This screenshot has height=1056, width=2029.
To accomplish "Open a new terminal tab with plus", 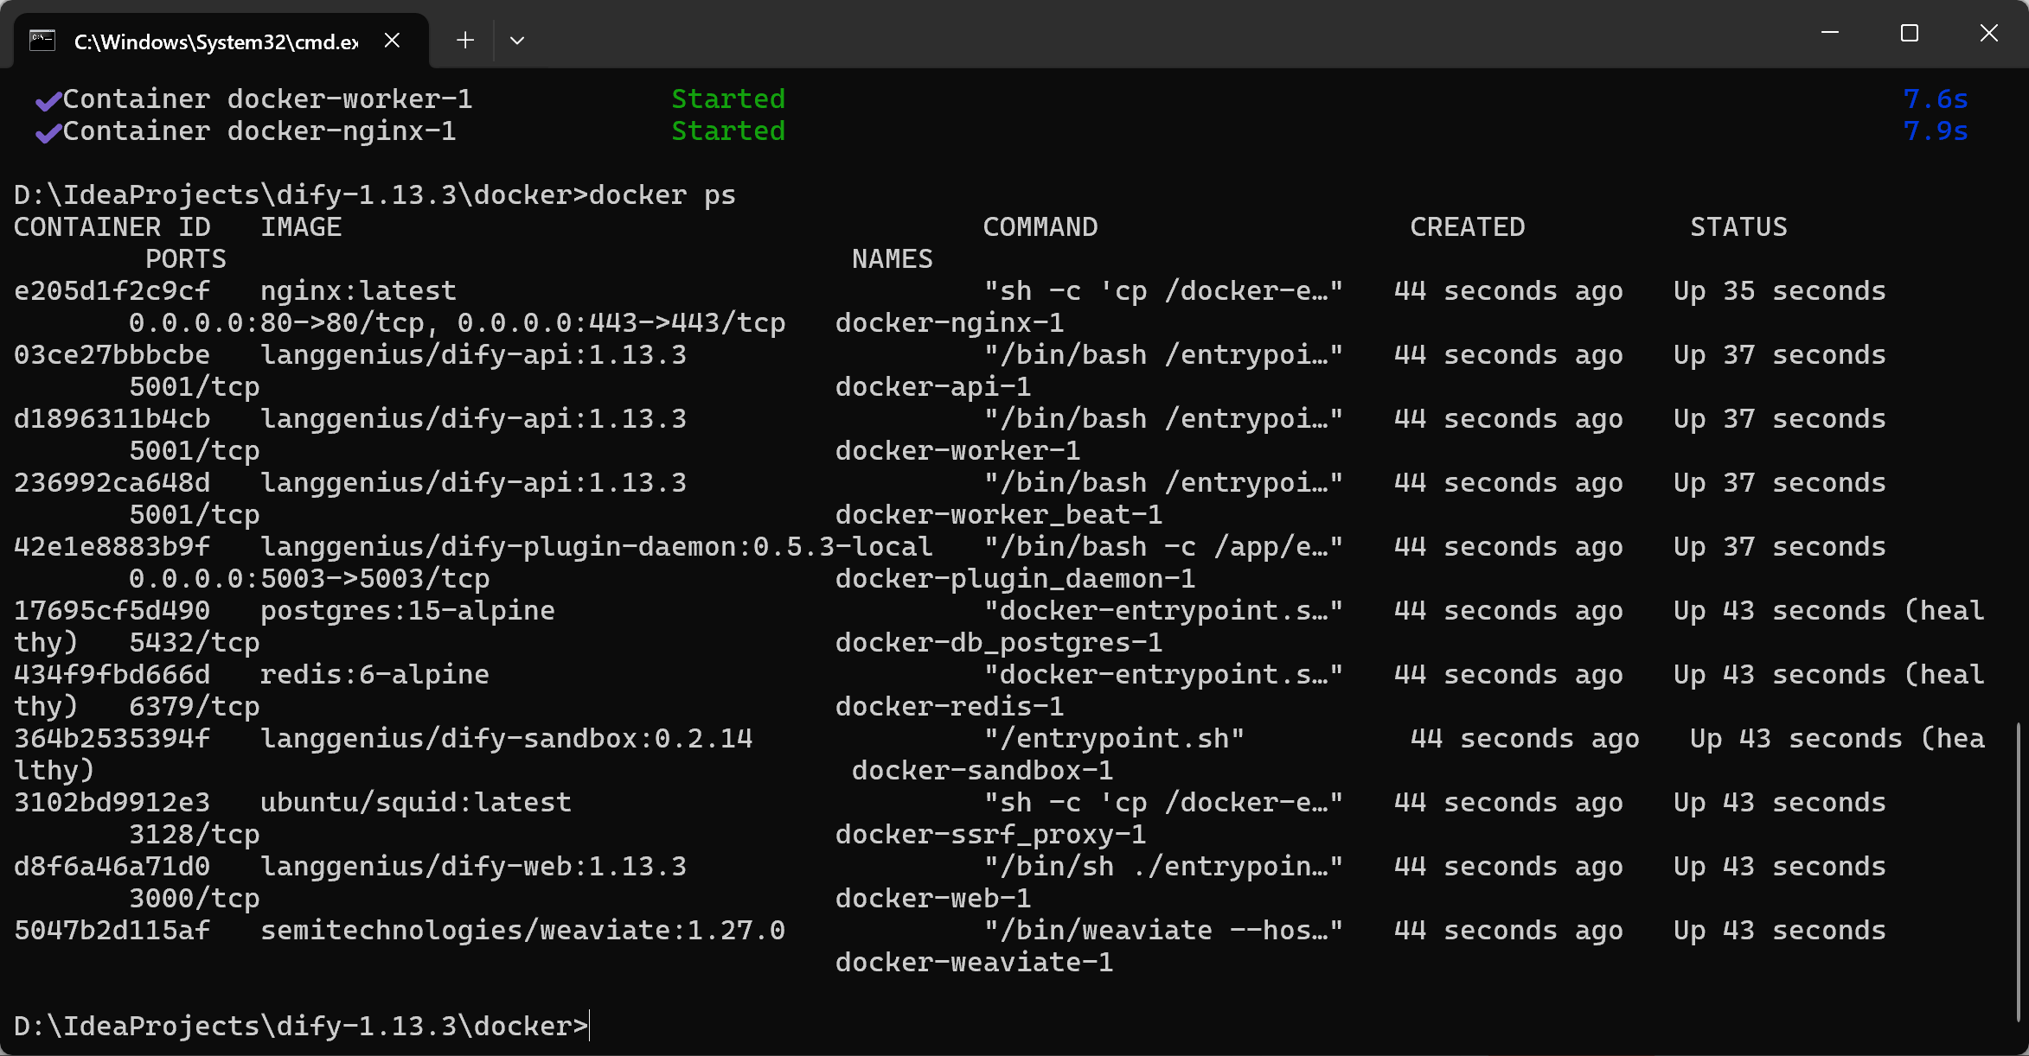I will click(x=465, y=41).
